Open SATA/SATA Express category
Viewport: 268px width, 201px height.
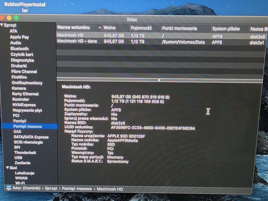tap(31, 137)
